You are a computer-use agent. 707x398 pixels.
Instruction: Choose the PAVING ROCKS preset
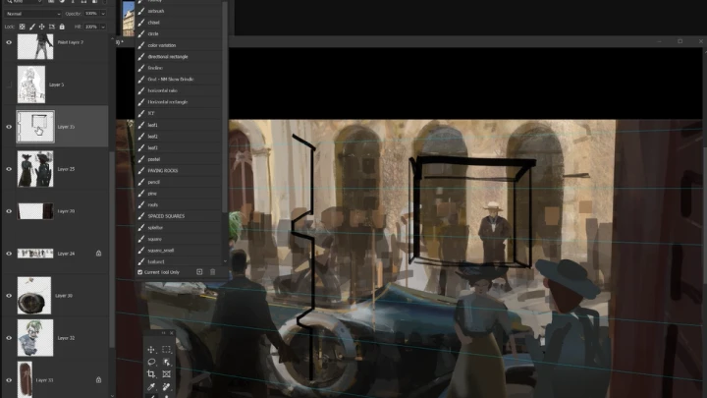pyautogui.click(x=179, y=171)
